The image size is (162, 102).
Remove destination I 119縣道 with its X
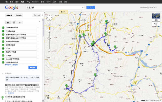[38, 55]
